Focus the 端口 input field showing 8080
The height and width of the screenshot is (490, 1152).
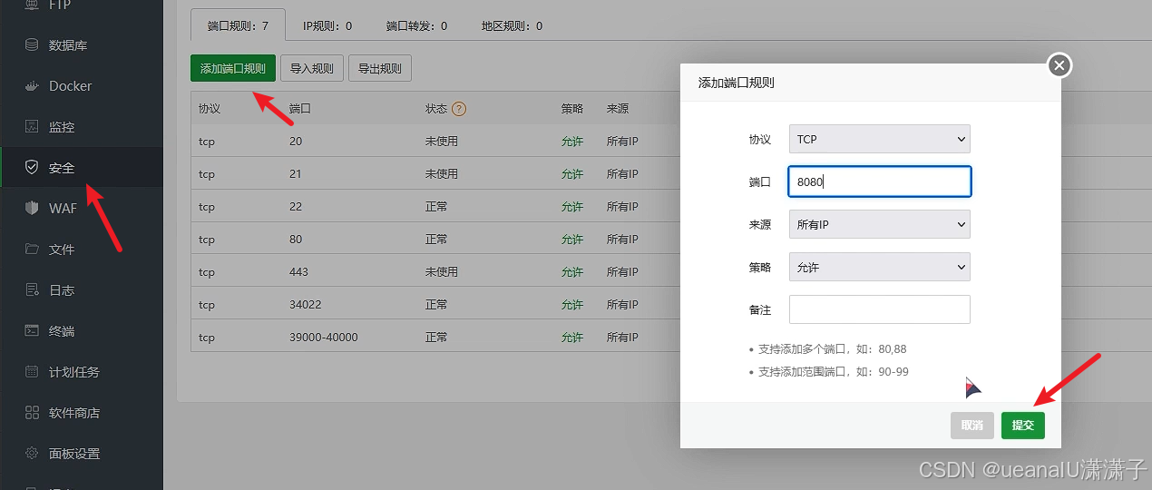tap(880, 181)
